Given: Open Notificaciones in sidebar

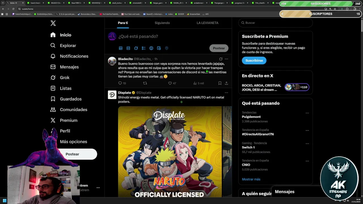Looking at the screenshot, I should (69, 56).
